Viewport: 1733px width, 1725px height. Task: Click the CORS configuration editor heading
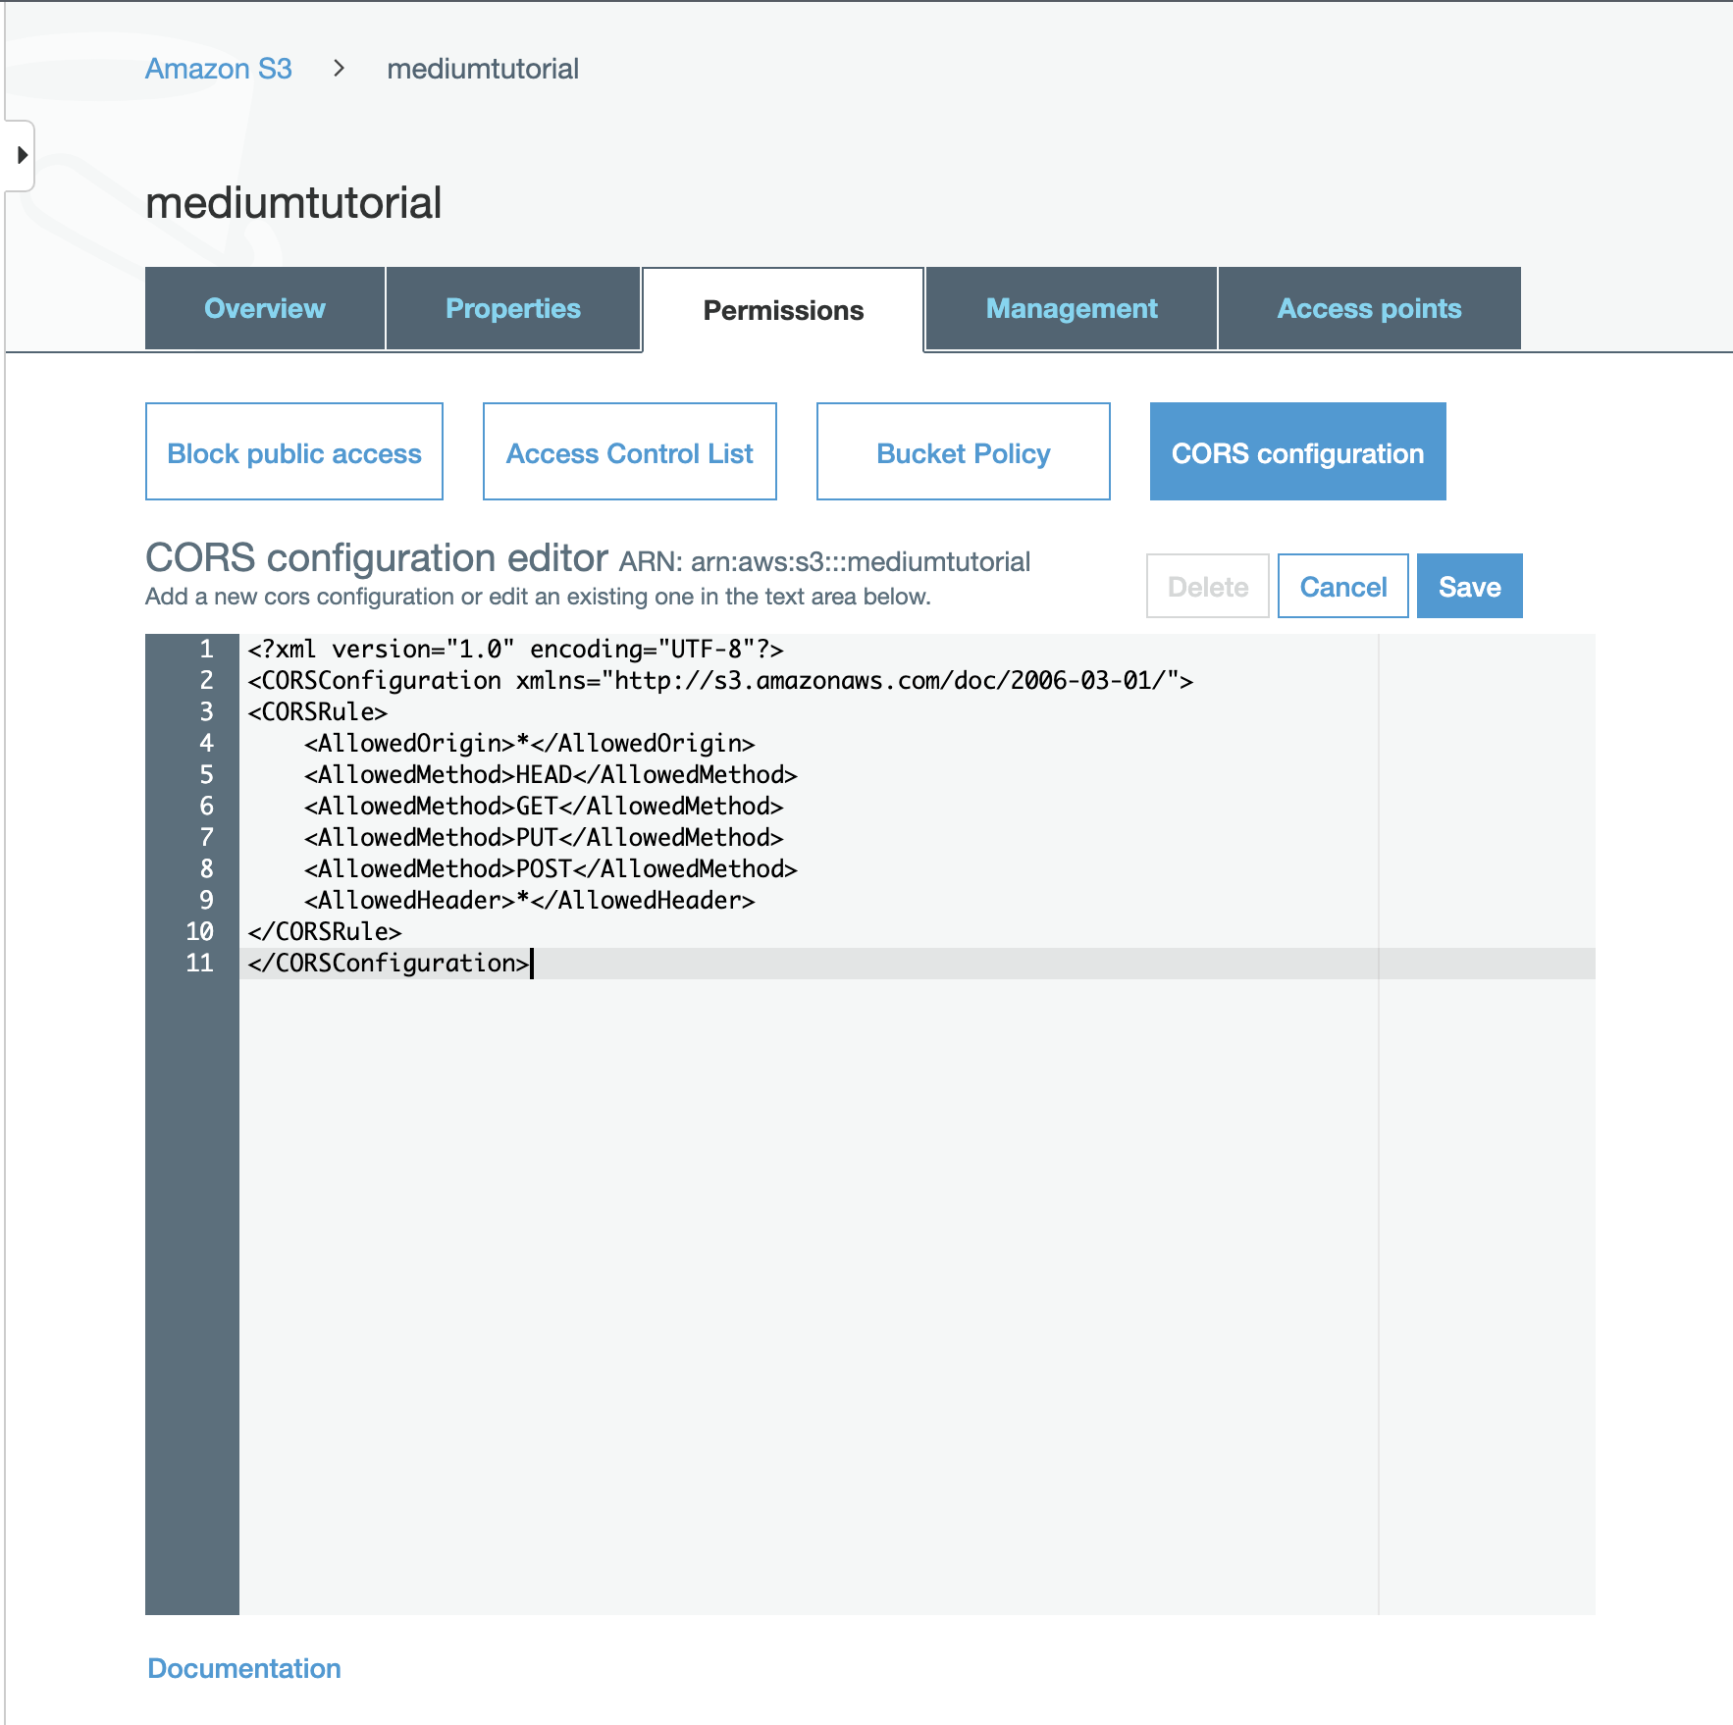point(377,557)
